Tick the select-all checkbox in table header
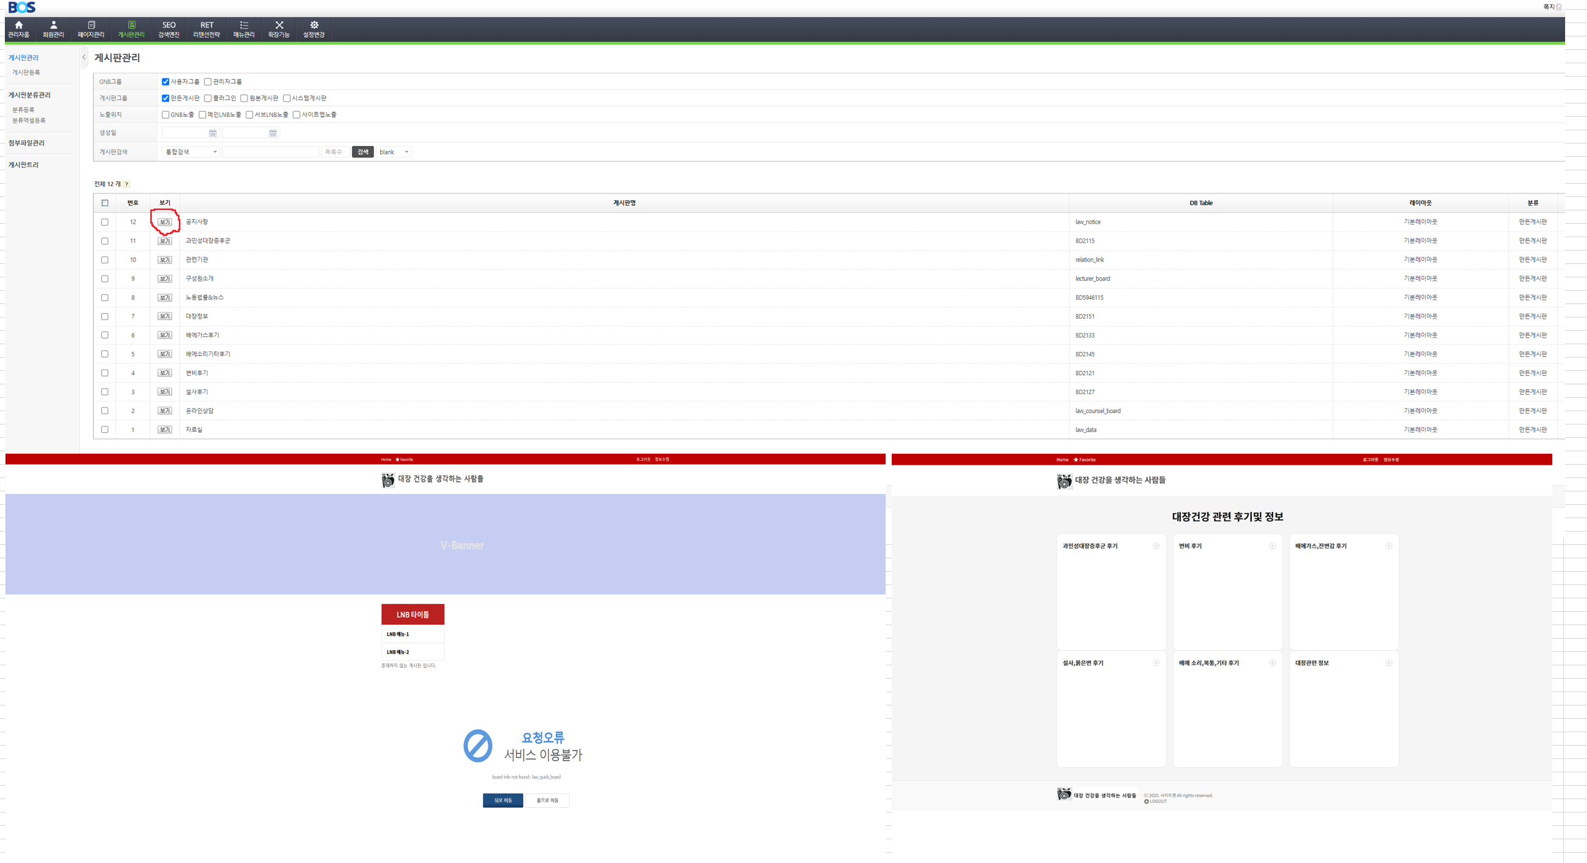 click(x=105, y=203)
